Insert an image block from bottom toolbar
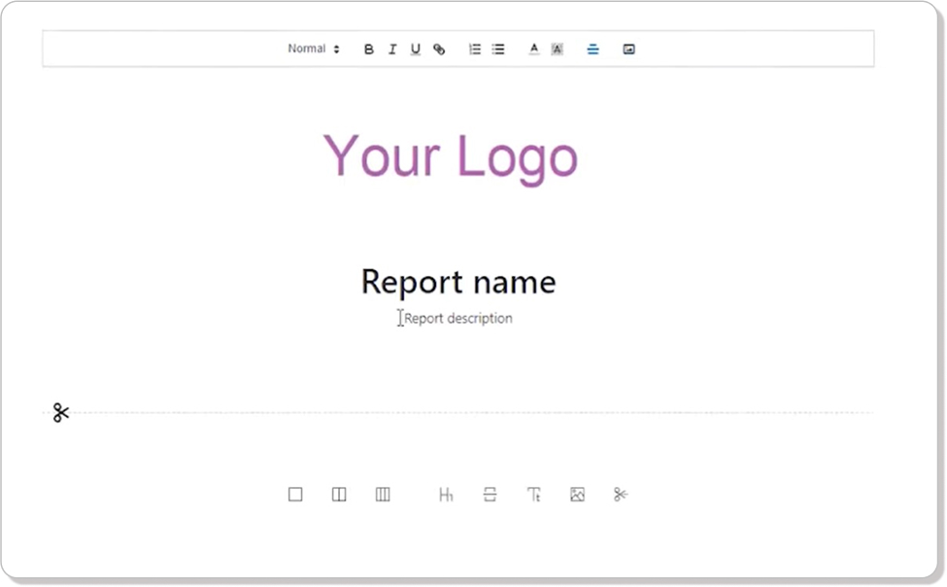This screenshot has height=587, width=947. (x=577, y=495)
